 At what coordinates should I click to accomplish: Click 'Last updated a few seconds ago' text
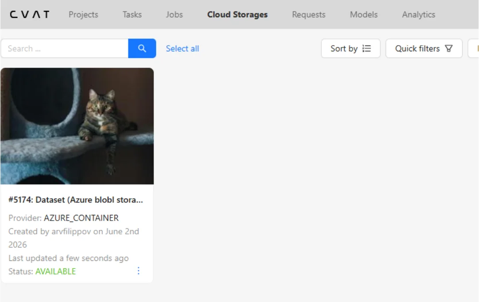tap(69, 258)
